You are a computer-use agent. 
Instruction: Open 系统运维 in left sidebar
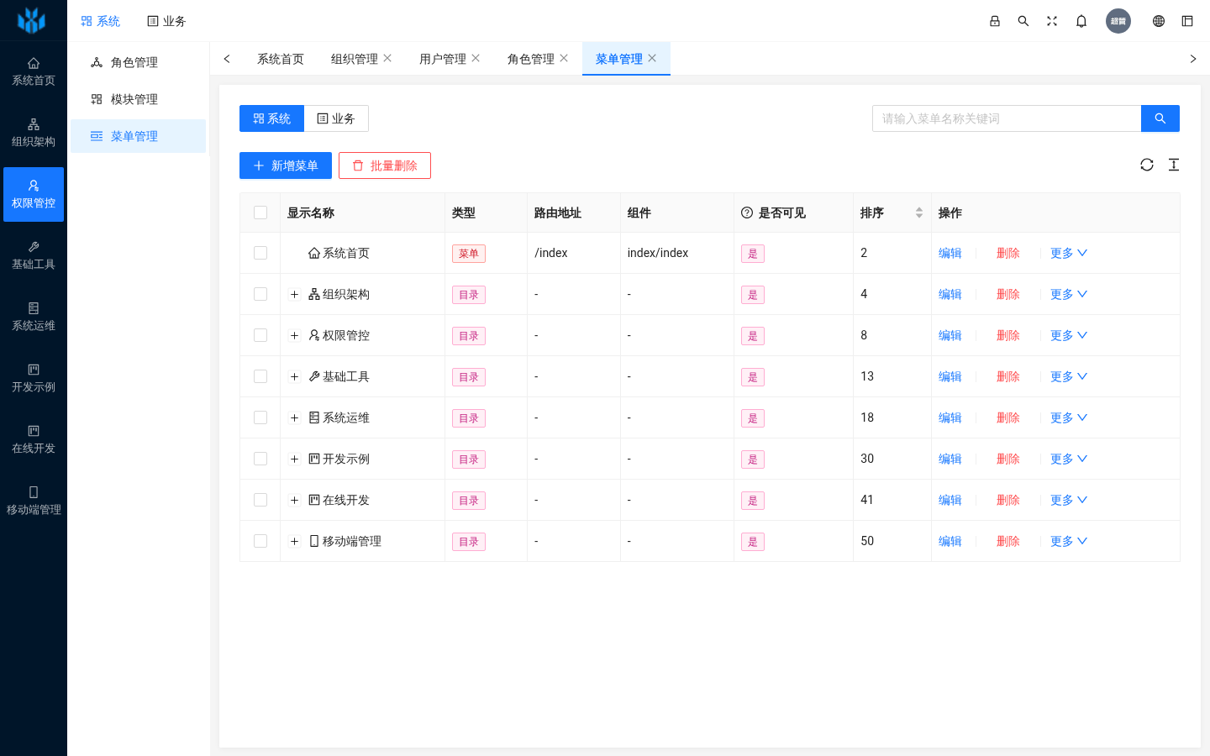[x=34, y=317]
